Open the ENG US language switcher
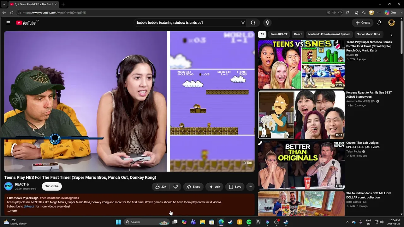Screen dimensions: 404x227 [368, 222]
